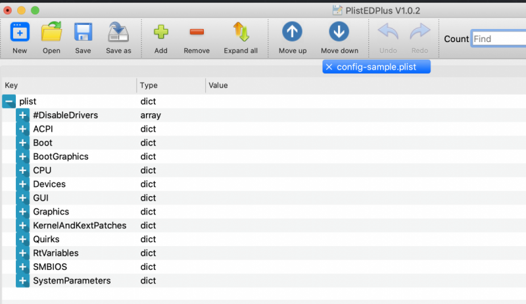Select the config-sample.plist tab
Viewport: 526px width, 304px height.
coord(376,66)
